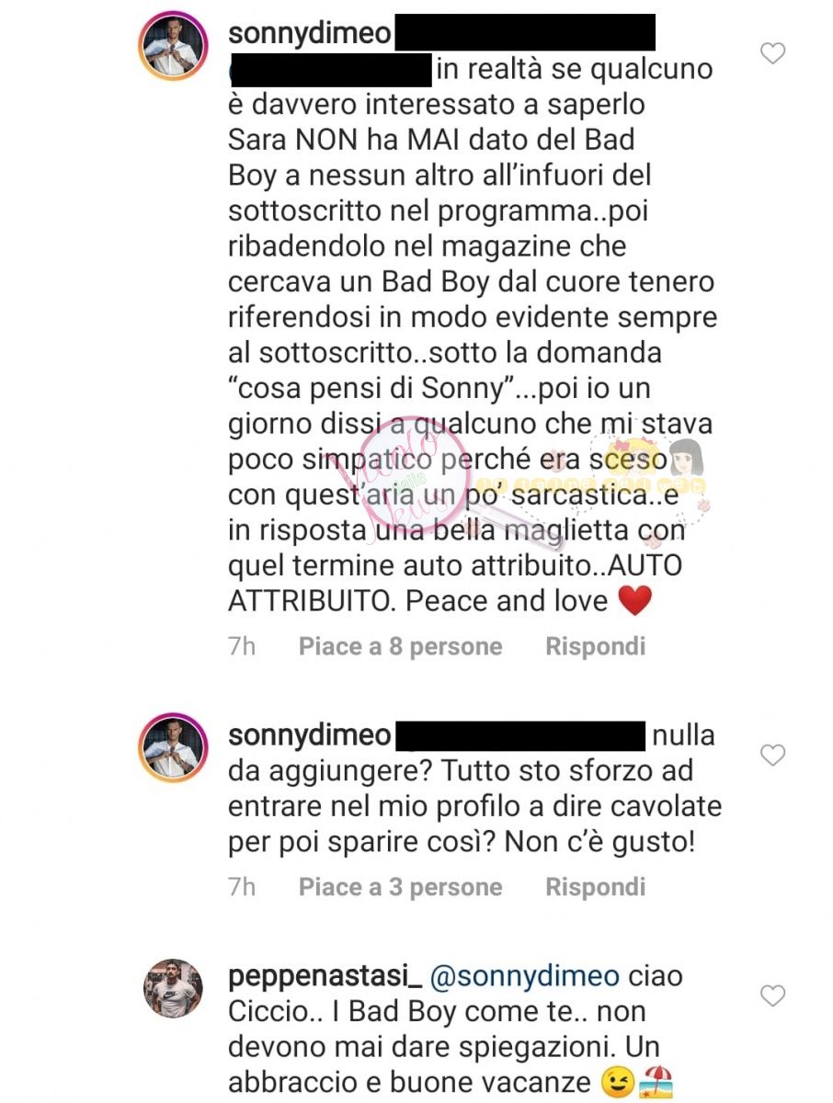Open sonnydimeo username above 'in realtà' comment

310,34
